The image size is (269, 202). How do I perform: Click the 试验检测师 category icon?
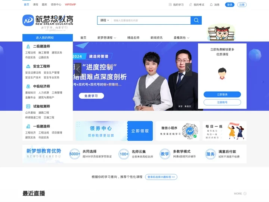[x=28, y=106]
